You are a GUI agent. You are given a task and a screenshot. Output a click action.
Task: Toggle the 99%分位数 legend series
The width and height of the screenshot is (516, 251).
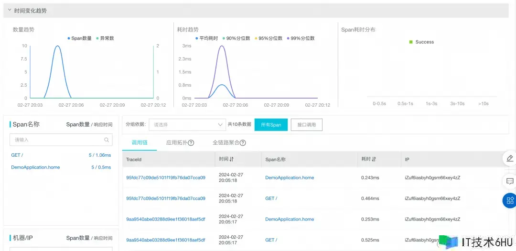[301, 38]
